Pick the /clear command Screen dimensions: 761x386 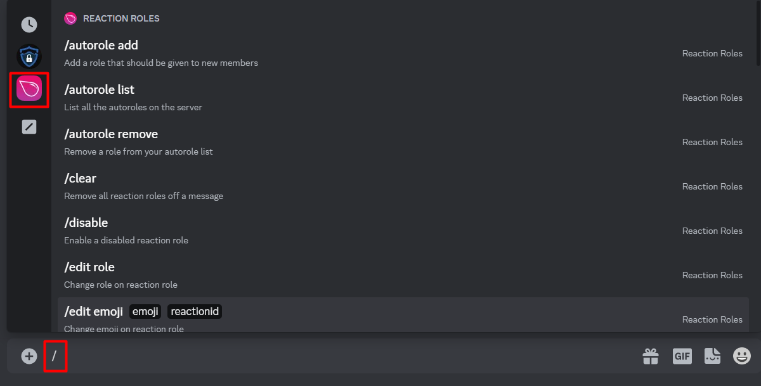pyautogui.click(x=403, y=187)
